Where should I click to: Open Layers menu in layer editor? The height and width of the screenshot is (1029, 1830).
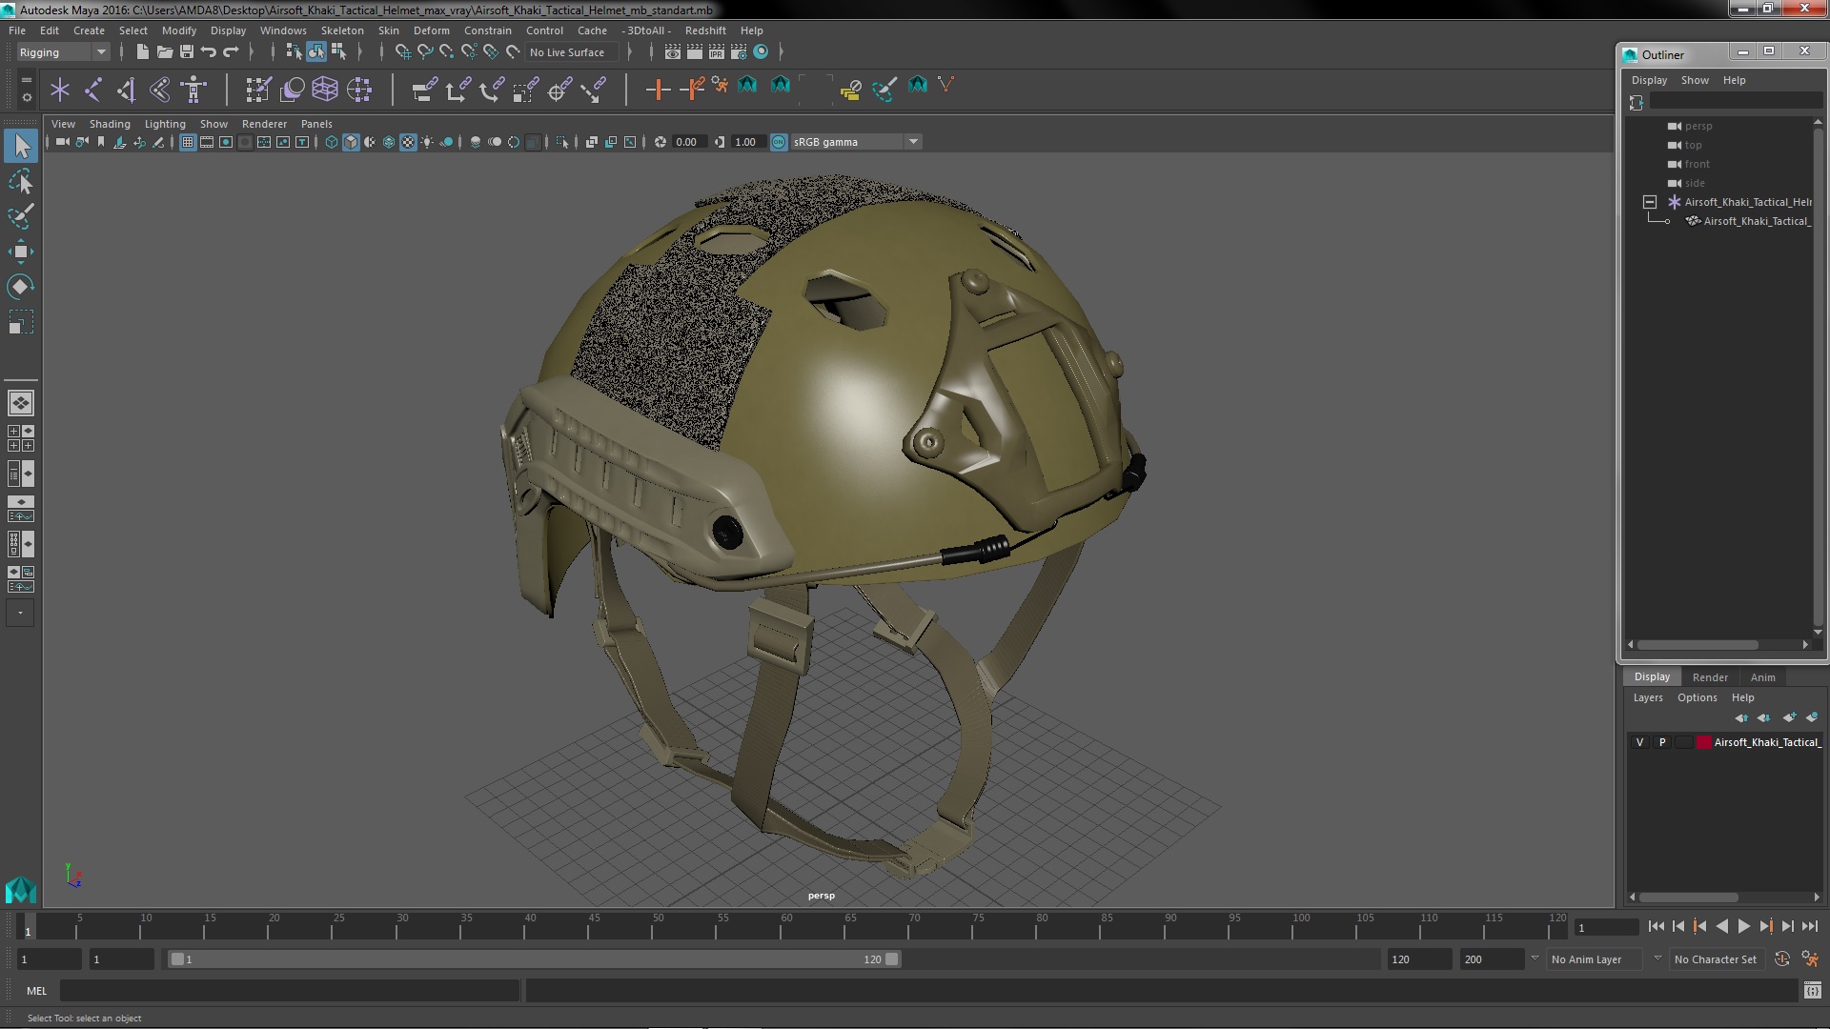1647,697
